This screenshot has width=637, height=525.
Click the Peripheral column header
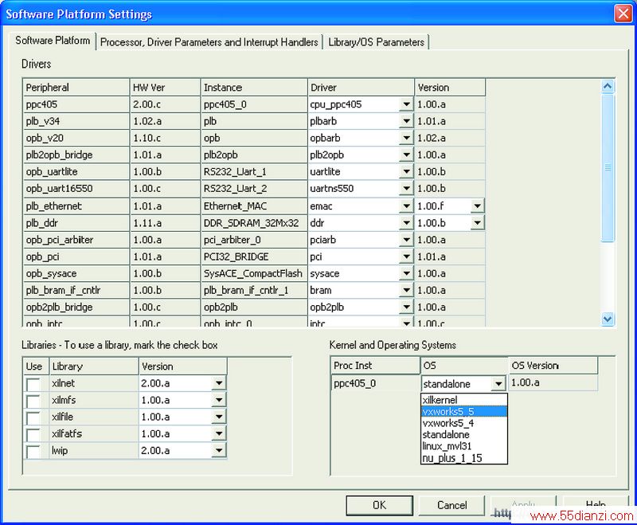76,88
